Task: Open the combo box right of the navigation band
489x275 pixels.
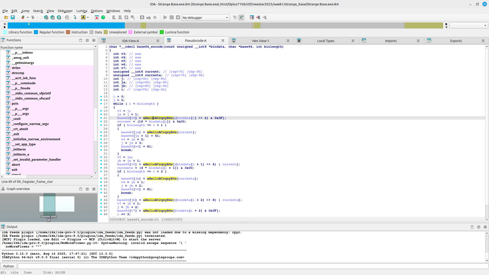Action: pos(468,25)
